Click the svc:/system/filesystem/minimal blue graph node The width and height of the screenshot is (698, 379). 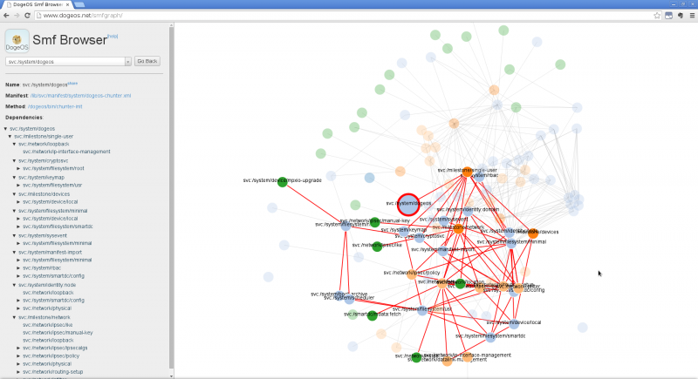point(511,243)
